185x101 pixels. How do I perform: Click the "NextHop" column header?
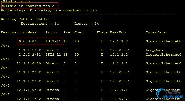pos(118,32)
